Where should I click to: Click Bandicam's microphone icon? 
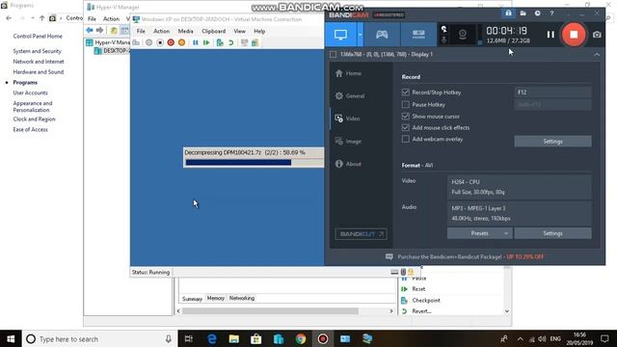click(443, 40)
